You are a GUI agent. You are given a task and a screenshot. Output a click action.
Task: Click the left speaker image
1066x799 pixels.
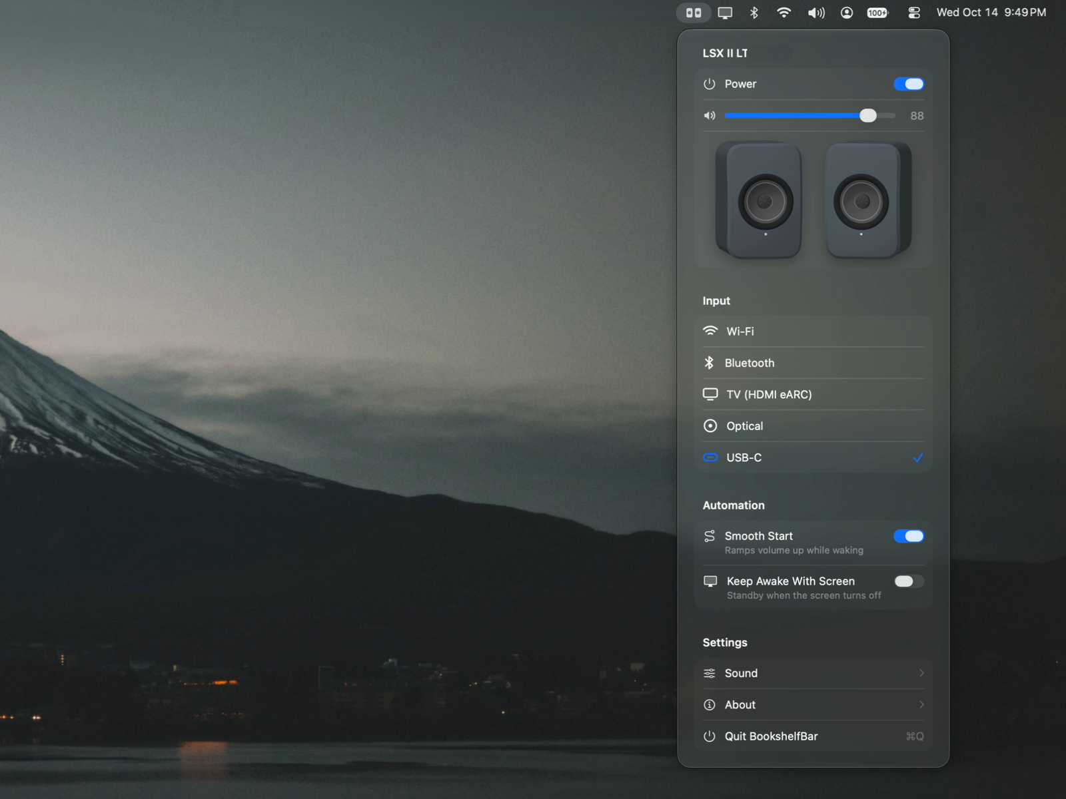[x=759, y=200]
